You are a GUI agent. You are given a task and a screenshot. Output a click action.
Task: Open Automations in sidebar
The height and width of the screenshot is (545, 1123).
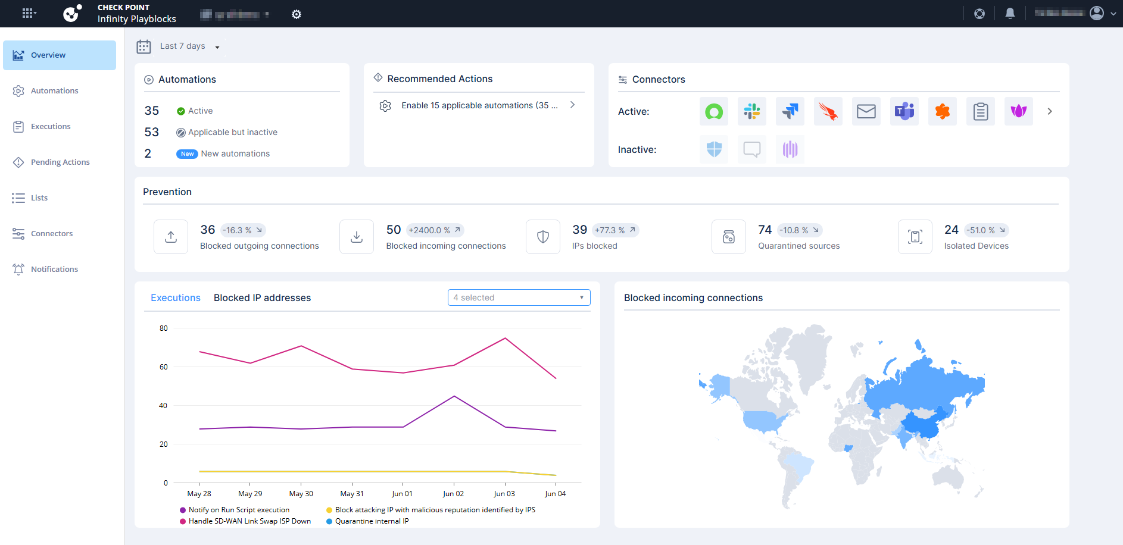point(60,91)
